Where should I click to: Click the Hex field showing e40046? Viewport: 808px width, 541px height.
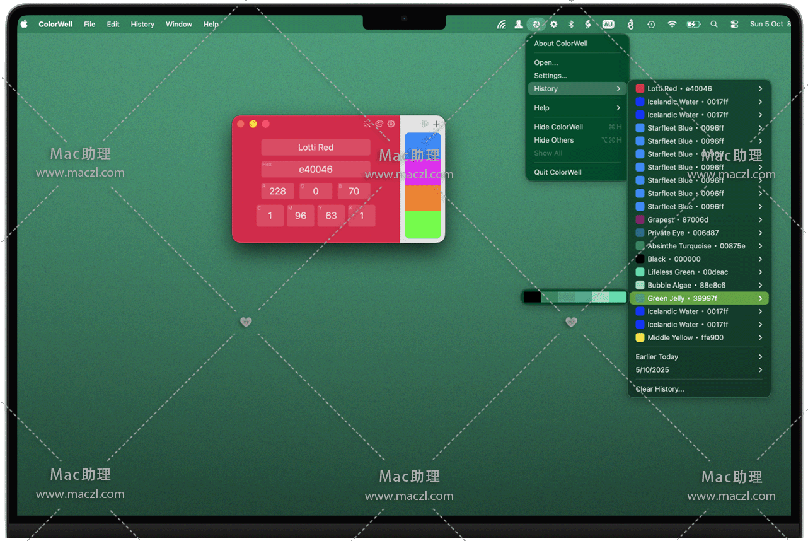click(x=316, y=170)
